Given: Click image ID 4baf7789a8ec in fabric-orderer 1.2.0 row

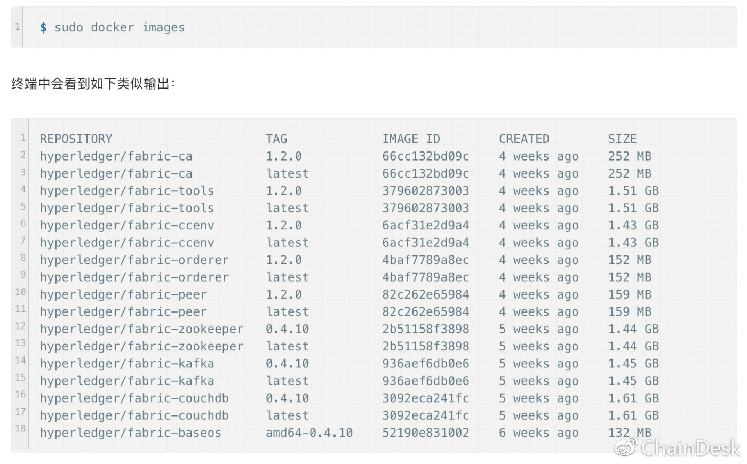Looking at the screenshot, I should tap(426, 260).
